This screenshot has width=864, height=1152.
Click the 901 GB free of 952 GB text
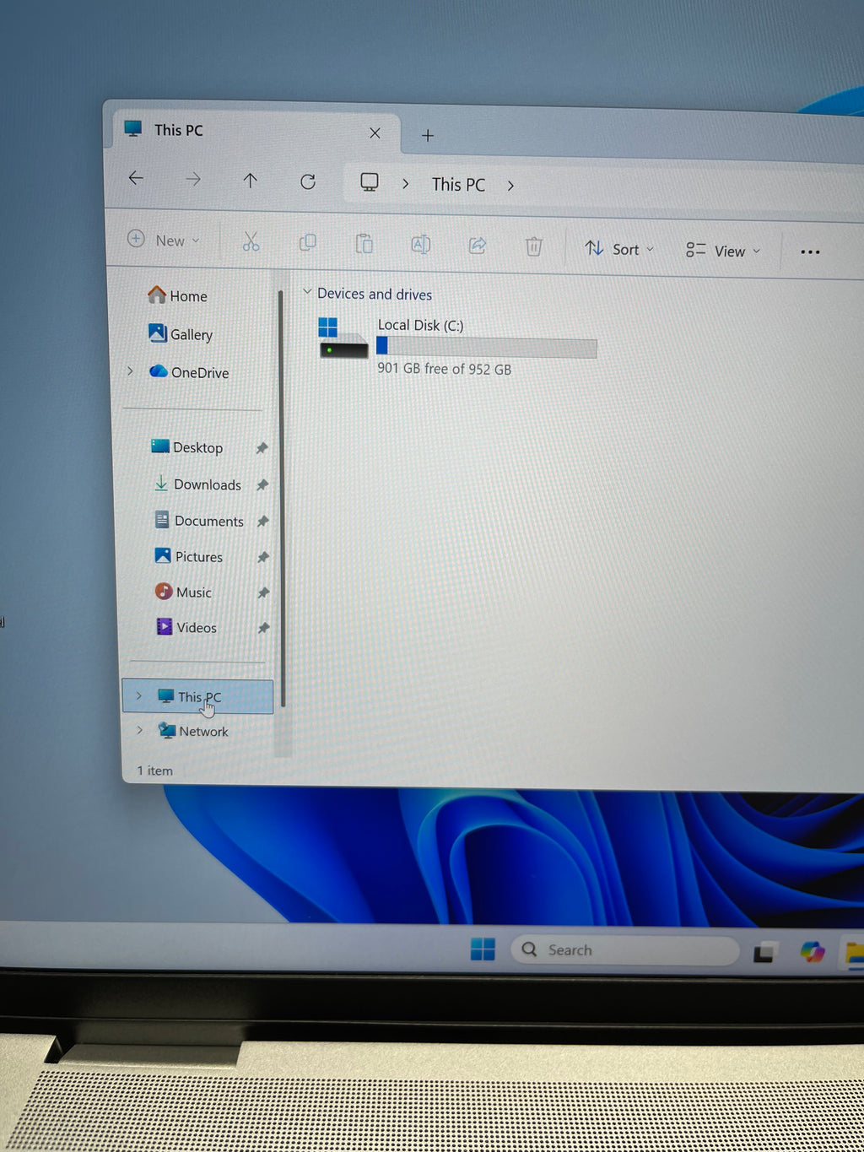444,369
